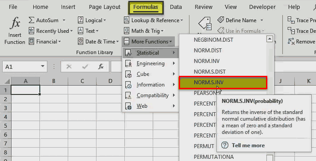Select column B header
Screen dimensions: 316x161
tap(54, 81)
